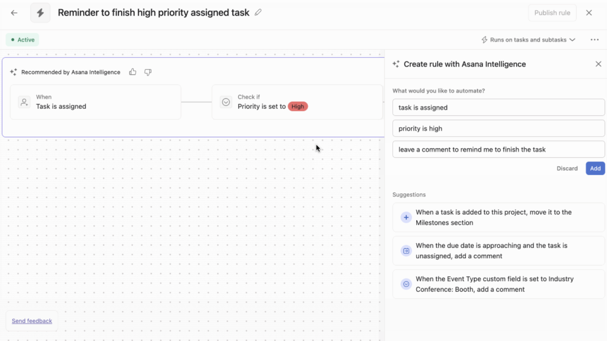Edit the rule name using the pencil icon
This screenshot has height=341, width=607.
tap(258, 12)
